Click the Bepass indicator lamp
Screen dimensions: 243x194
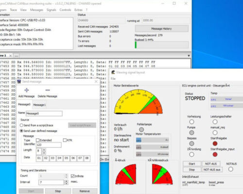click(x=191, y=144)
